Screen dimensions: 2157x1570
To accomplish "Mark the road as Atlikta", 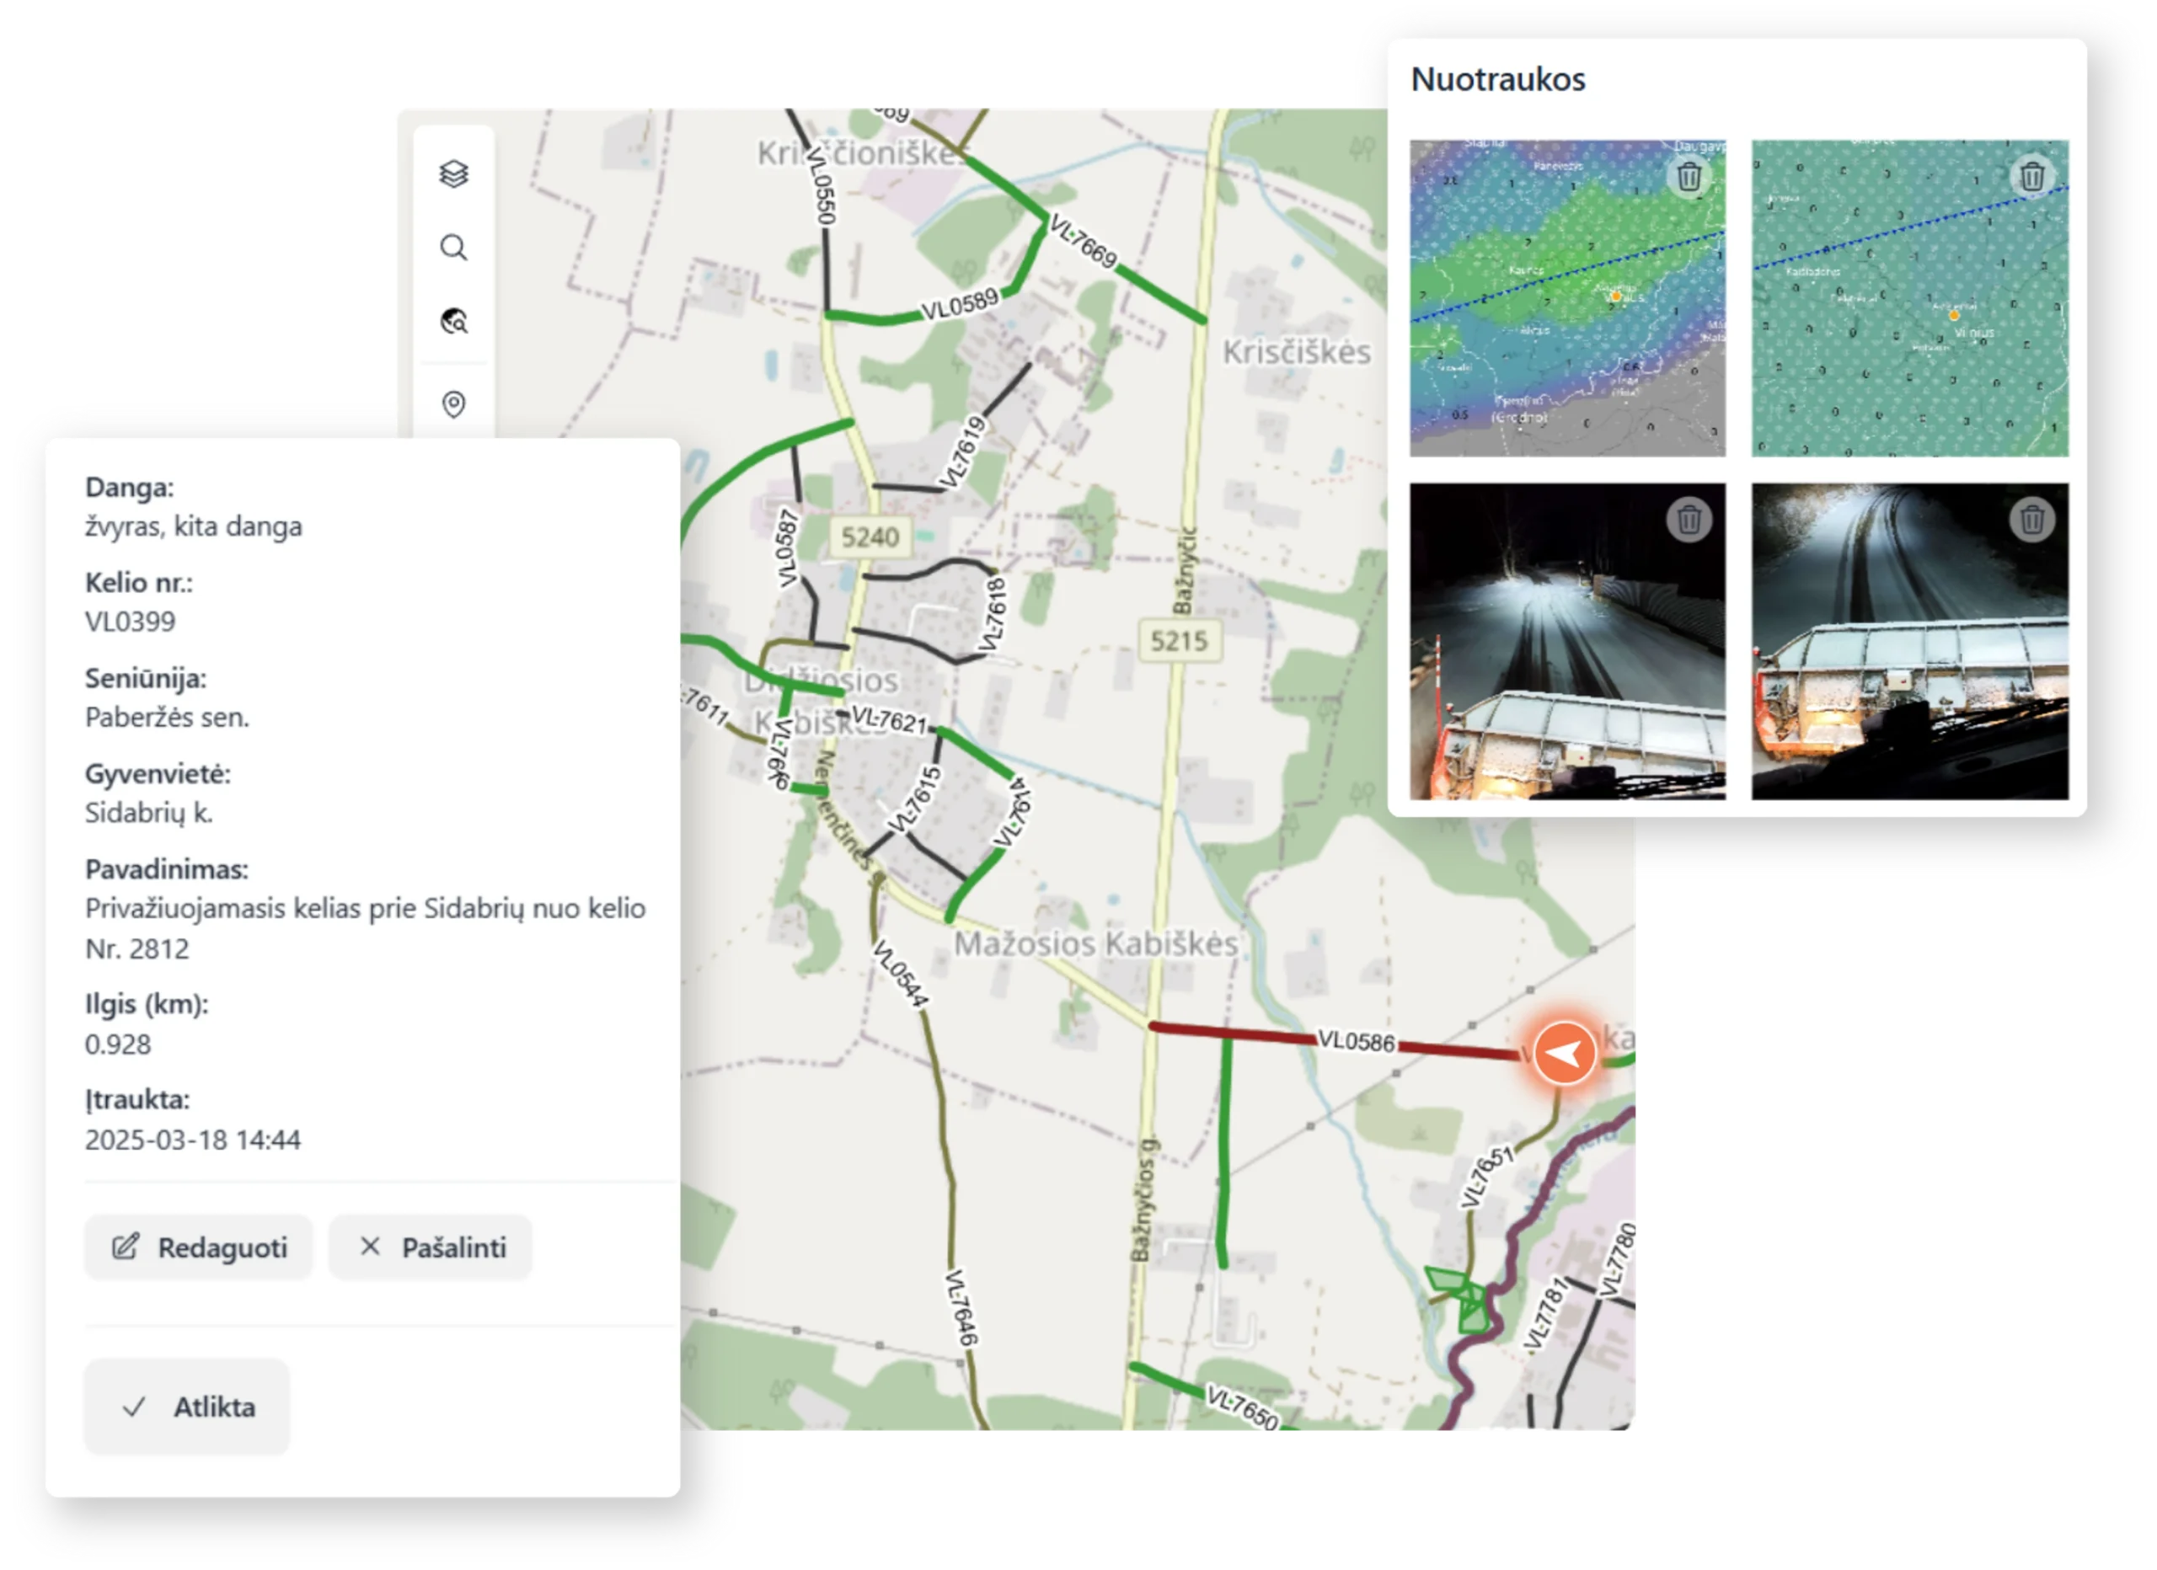I will point(187,1407).
